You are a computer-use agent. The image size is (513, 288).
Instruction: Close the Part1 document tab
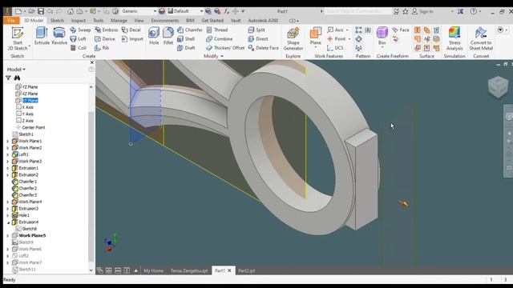[229, 270]
